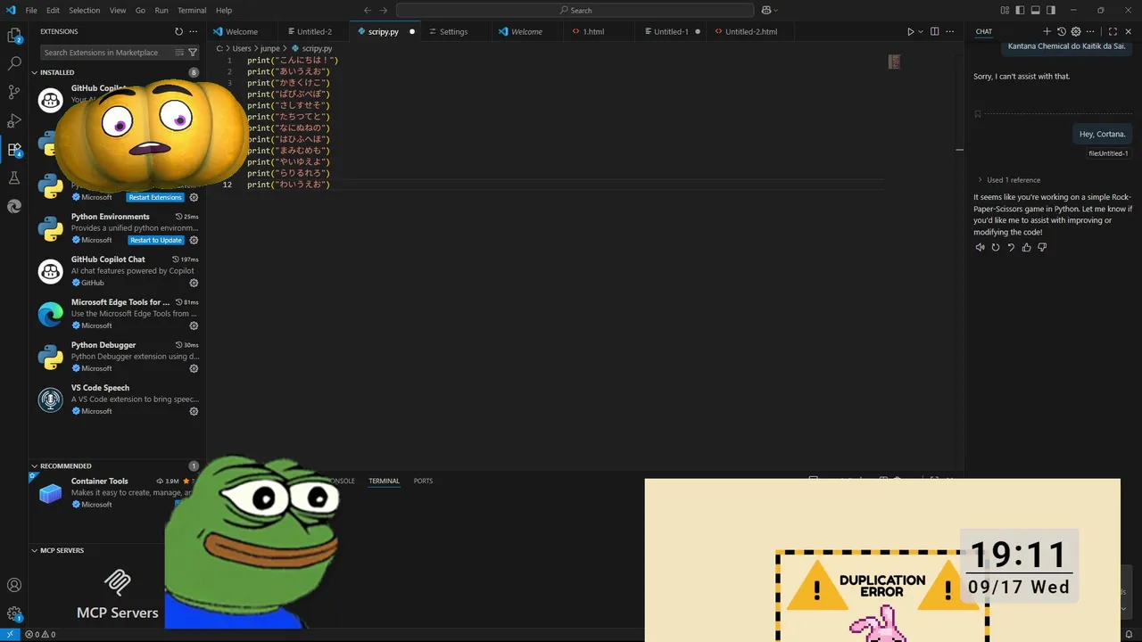Open the run button dropdown arrow

(x=920, y=31)
